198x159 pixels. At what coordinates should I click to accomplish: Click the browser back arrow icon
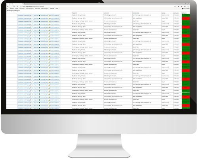coord(8,6)
